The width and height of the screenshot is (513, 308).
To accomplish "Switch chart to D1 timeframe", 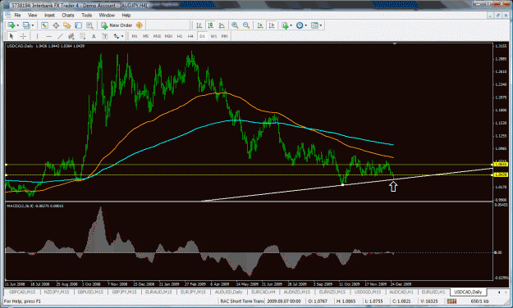I will pos(202,36).
